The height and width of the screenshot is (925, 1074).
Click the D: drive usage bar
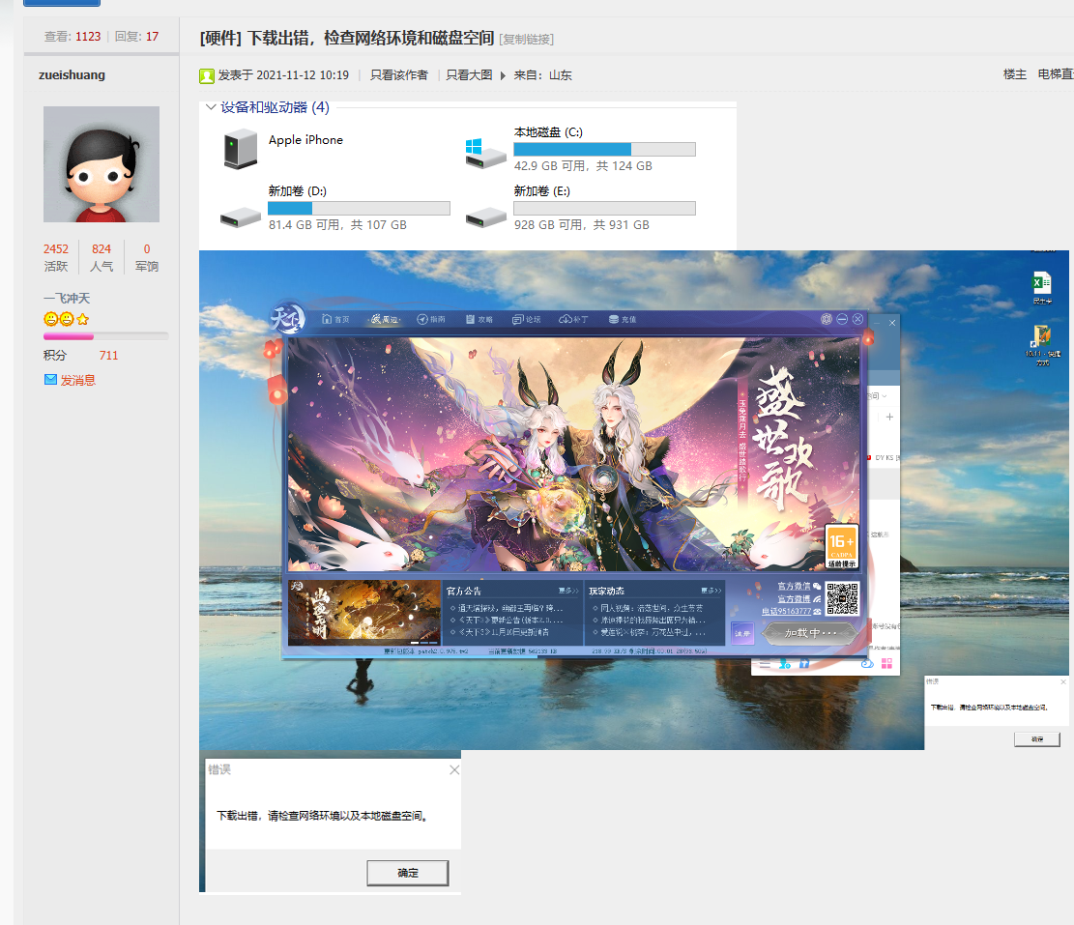[x=359, y=208]
